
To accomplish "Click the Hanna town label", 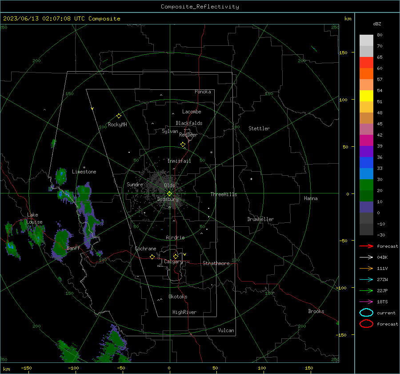I will pyautogui.click(x=311, y=198).
